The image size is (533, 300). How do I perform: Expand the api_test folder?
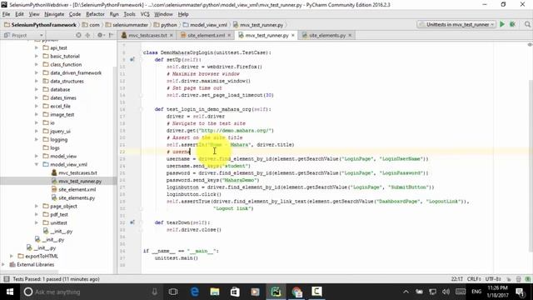(x=37, y=47)
